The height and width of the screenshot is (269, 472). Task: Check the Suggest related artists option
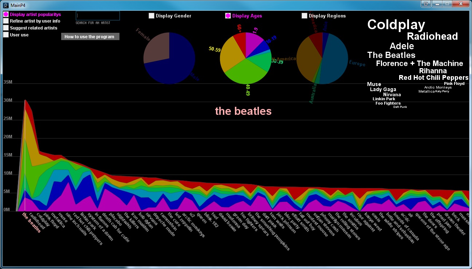coord(5,28)
